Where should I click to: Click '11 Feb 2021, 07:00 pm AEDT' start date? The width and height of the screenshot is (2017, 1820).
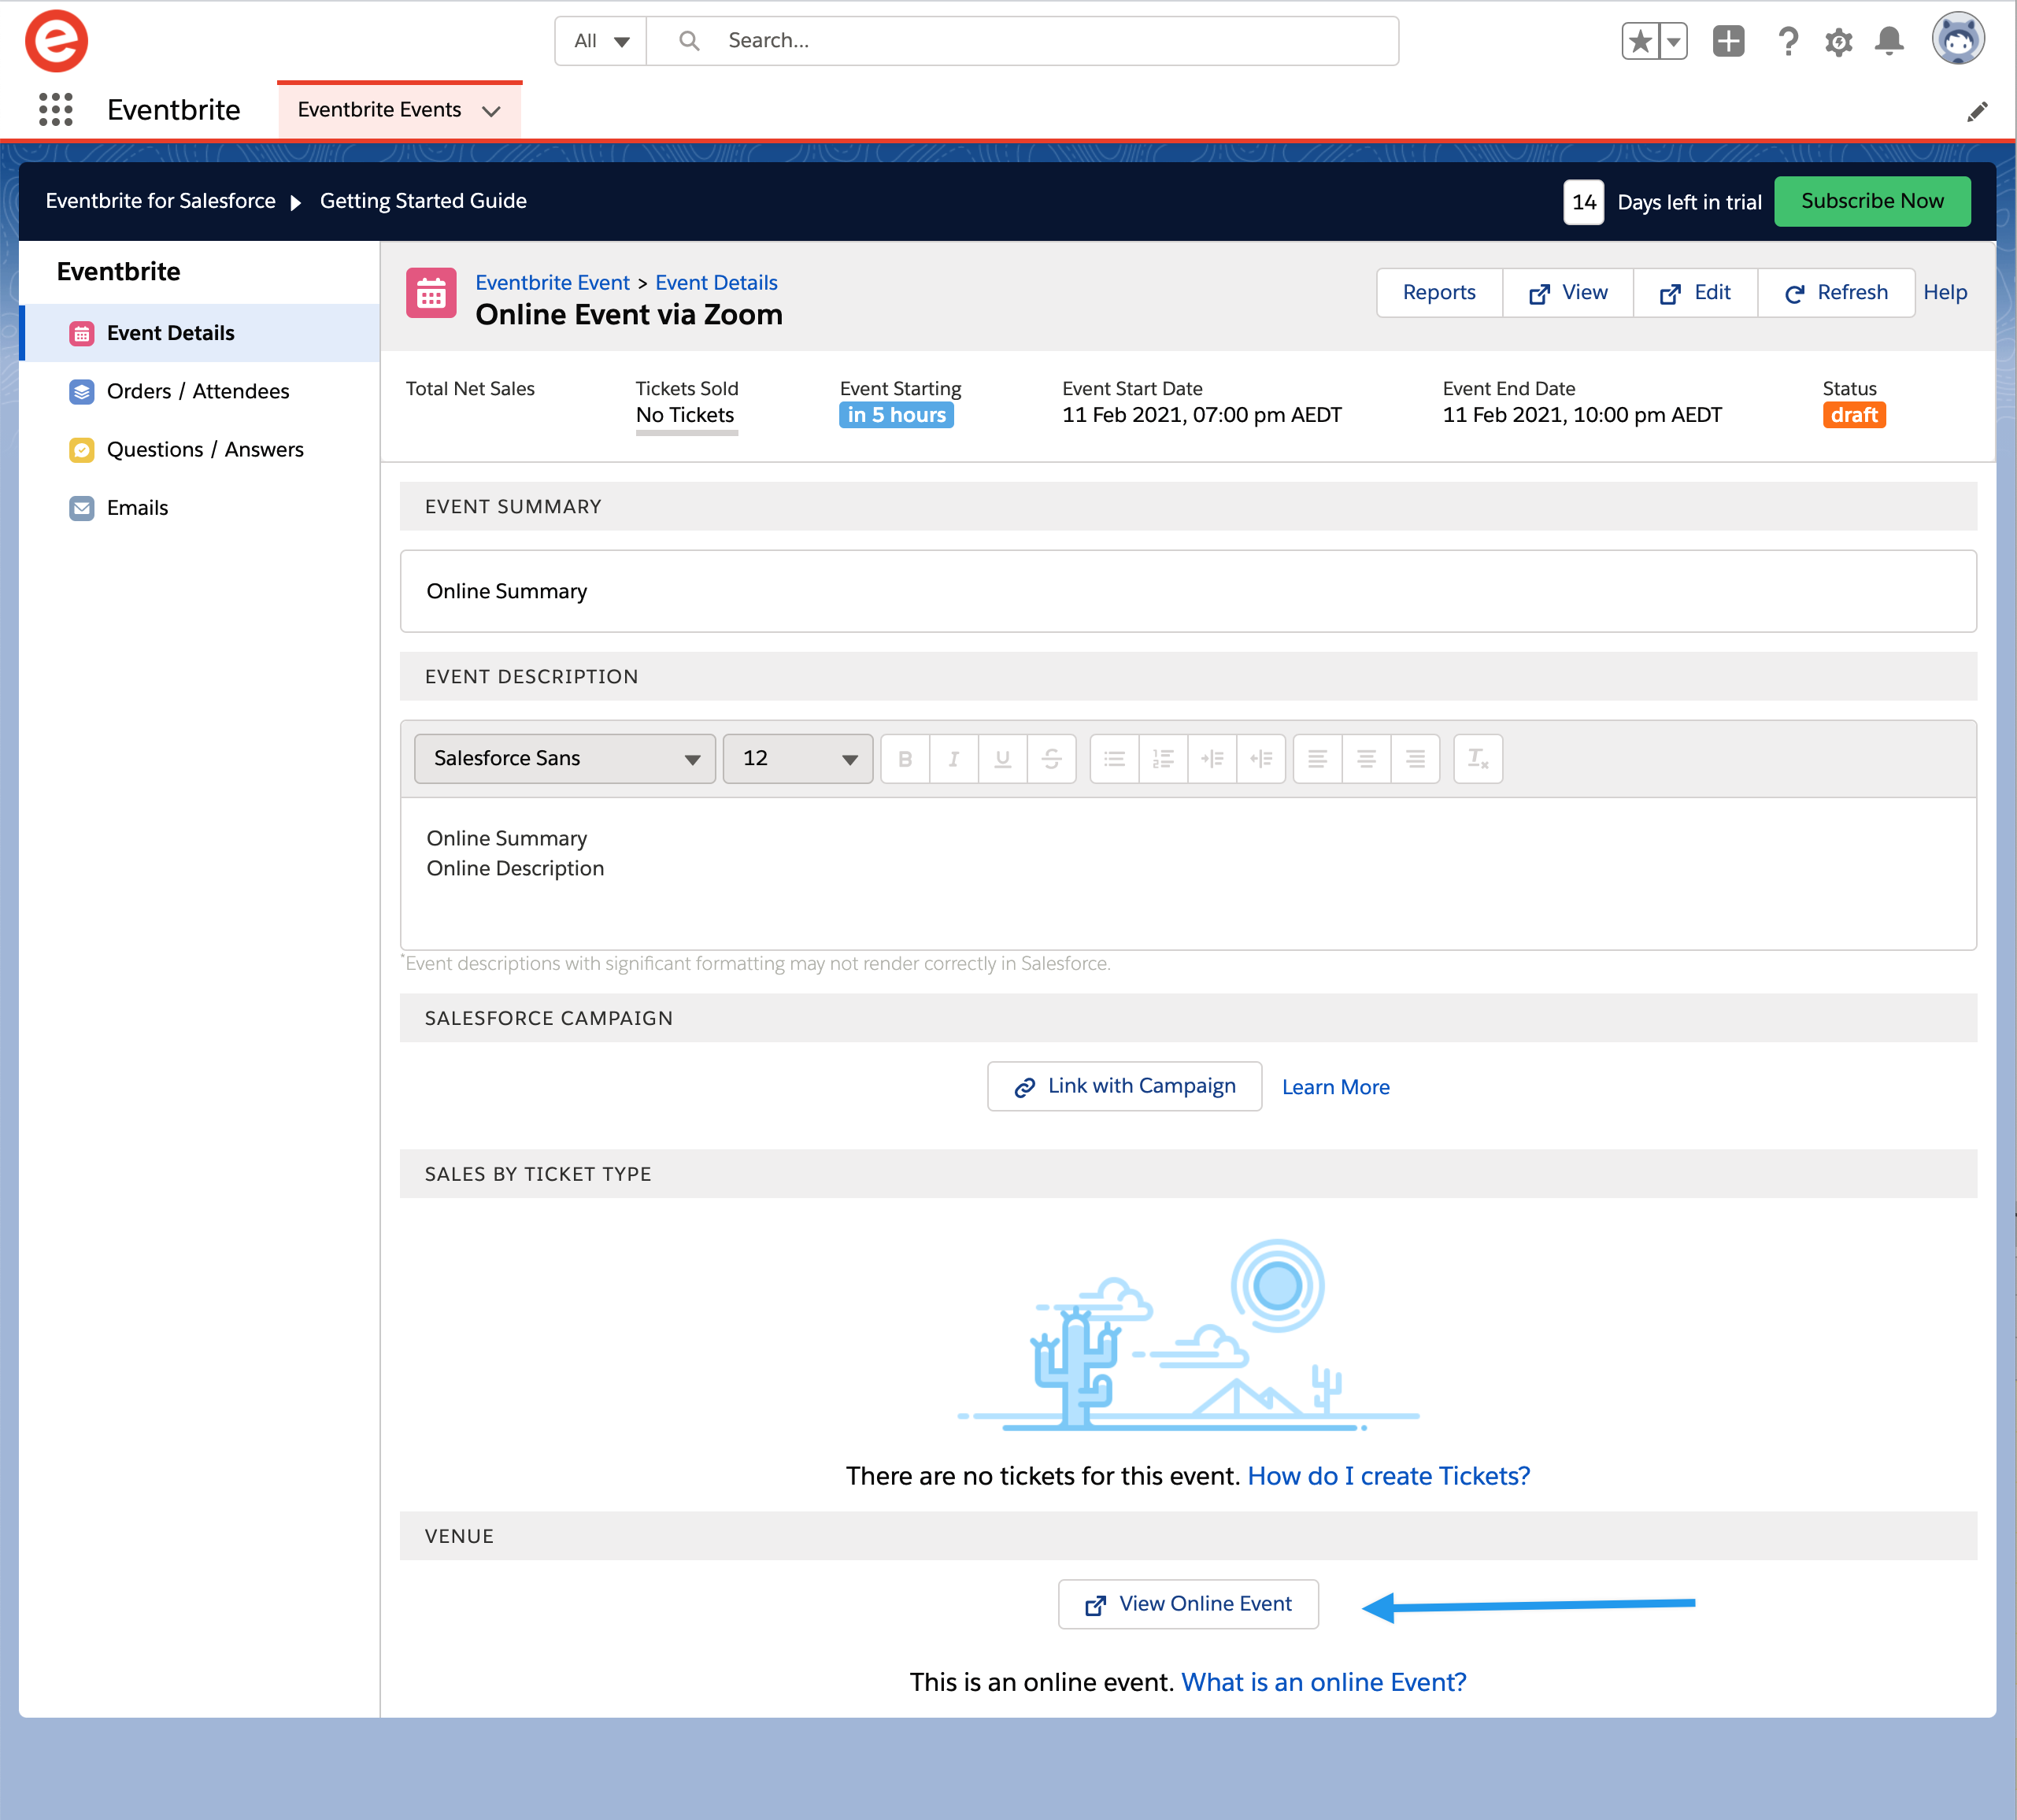click(1202, 415)
